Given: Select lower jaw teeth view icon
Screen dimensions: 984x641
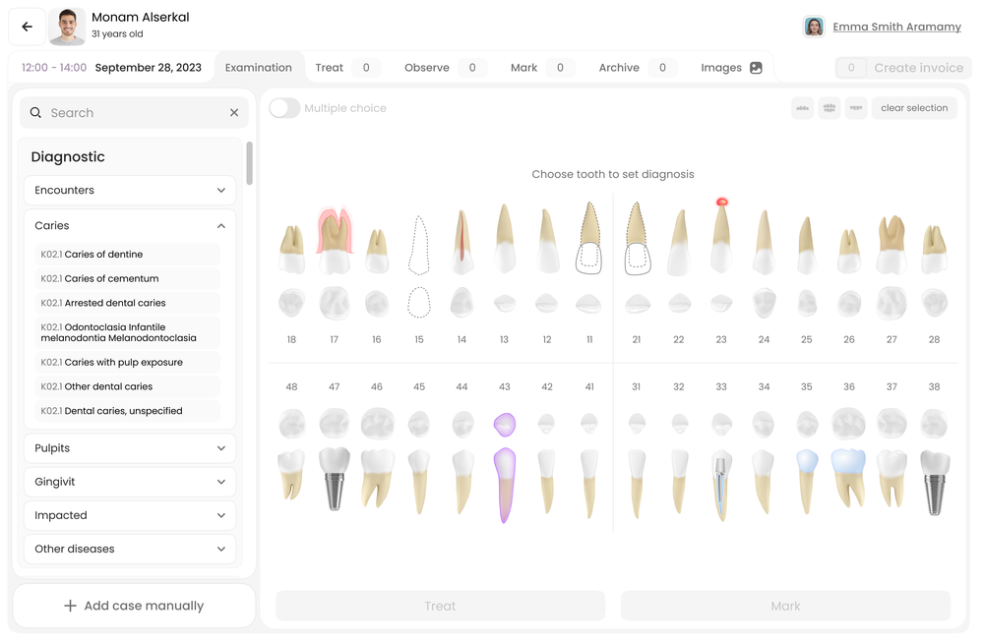Looking at the screenshot, I should (x=856, y=108).
